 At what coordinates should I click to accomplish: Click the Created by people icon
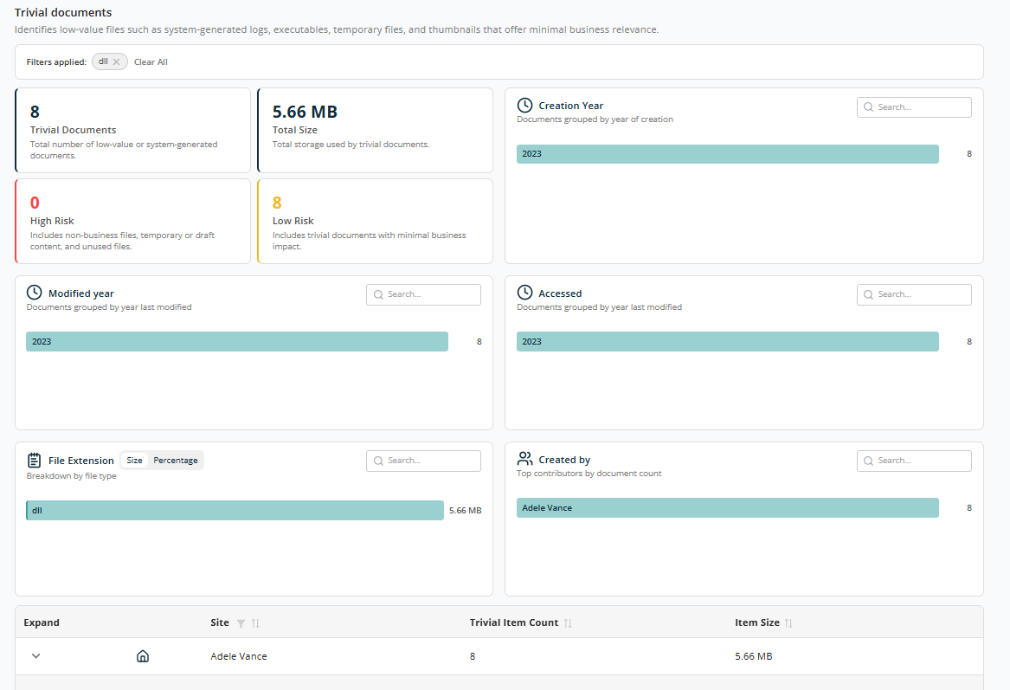(x=525, y=459)
